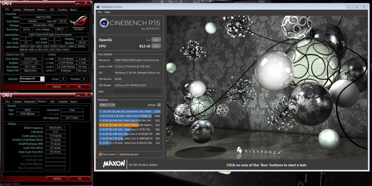Select the i7-3930K ranking row
This screenshot has width=372, height=186.
pos(130,116)
